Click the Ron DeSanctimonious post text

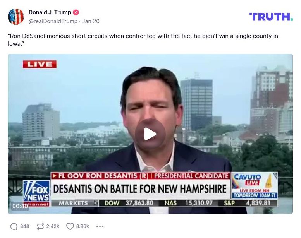143,40
